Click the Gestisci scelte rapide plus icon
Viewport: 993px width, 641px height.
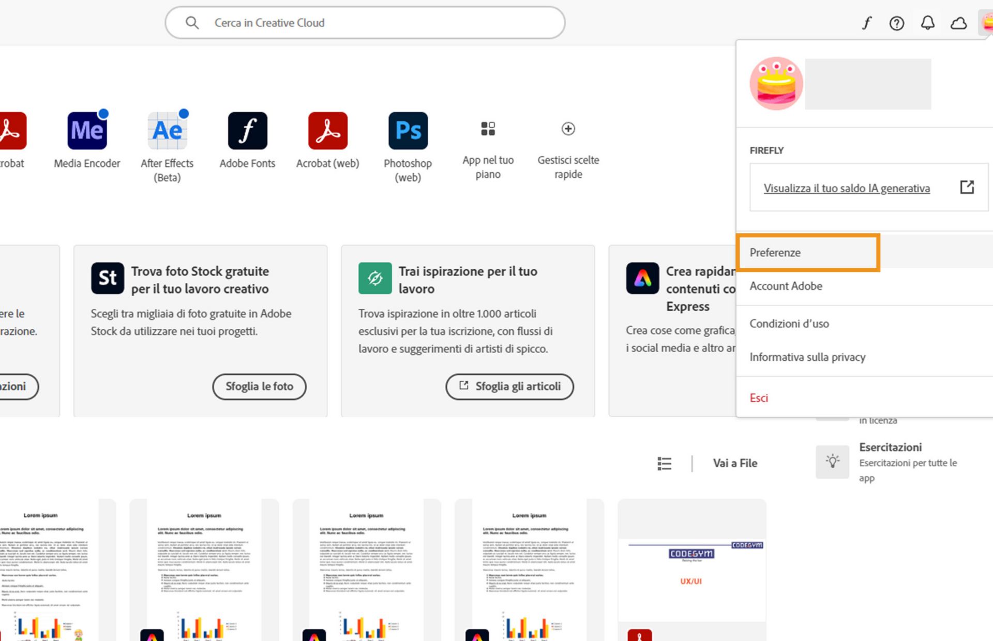click(568, 129)
